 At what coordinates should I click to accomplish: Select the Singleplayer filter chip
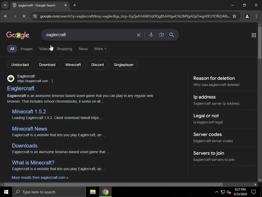[x=124, y=65]
